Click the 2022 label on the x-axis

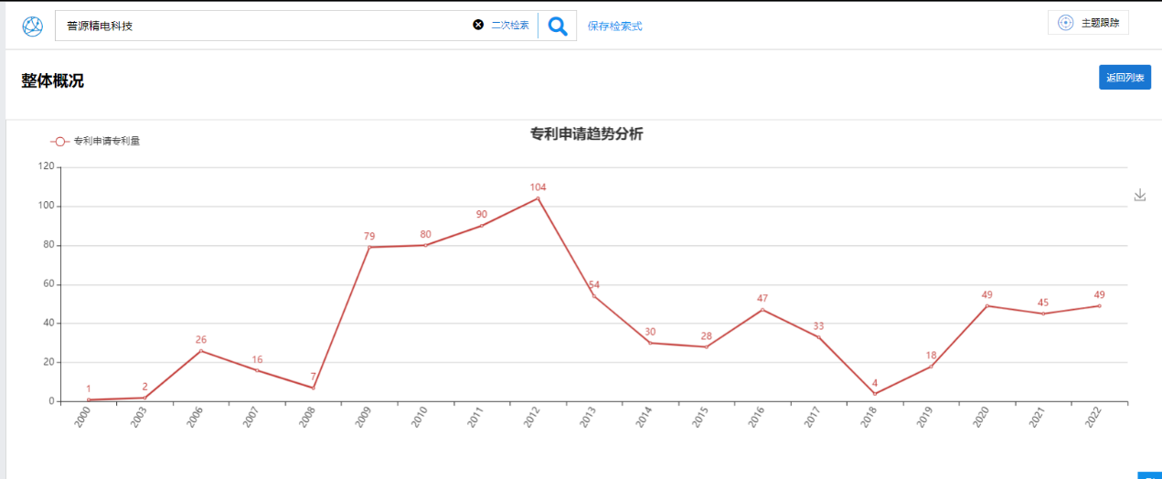[1092, 417]
